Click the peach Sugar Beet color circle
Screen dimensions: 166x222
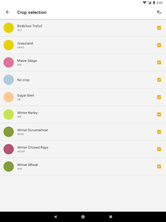tap(9, 97)
